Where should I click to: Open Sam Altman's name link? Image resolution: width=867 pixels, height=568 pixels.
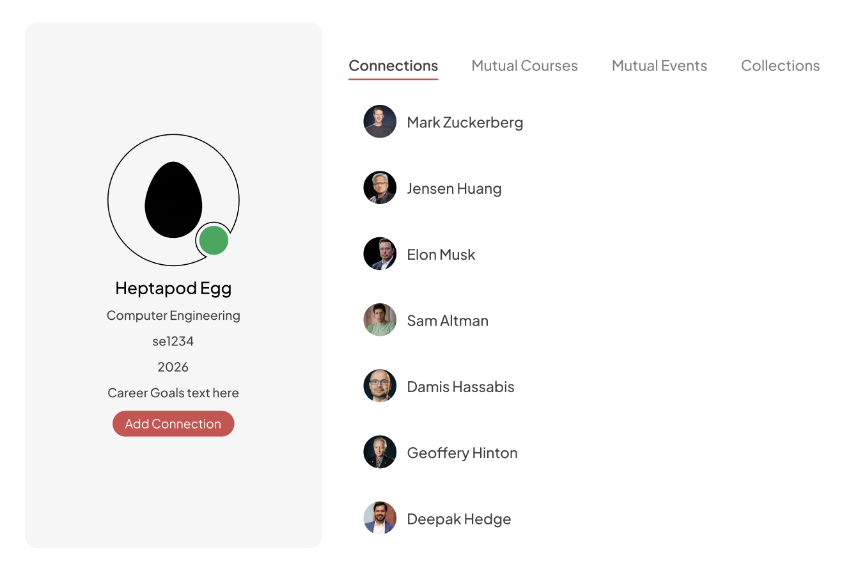[448, 320]
